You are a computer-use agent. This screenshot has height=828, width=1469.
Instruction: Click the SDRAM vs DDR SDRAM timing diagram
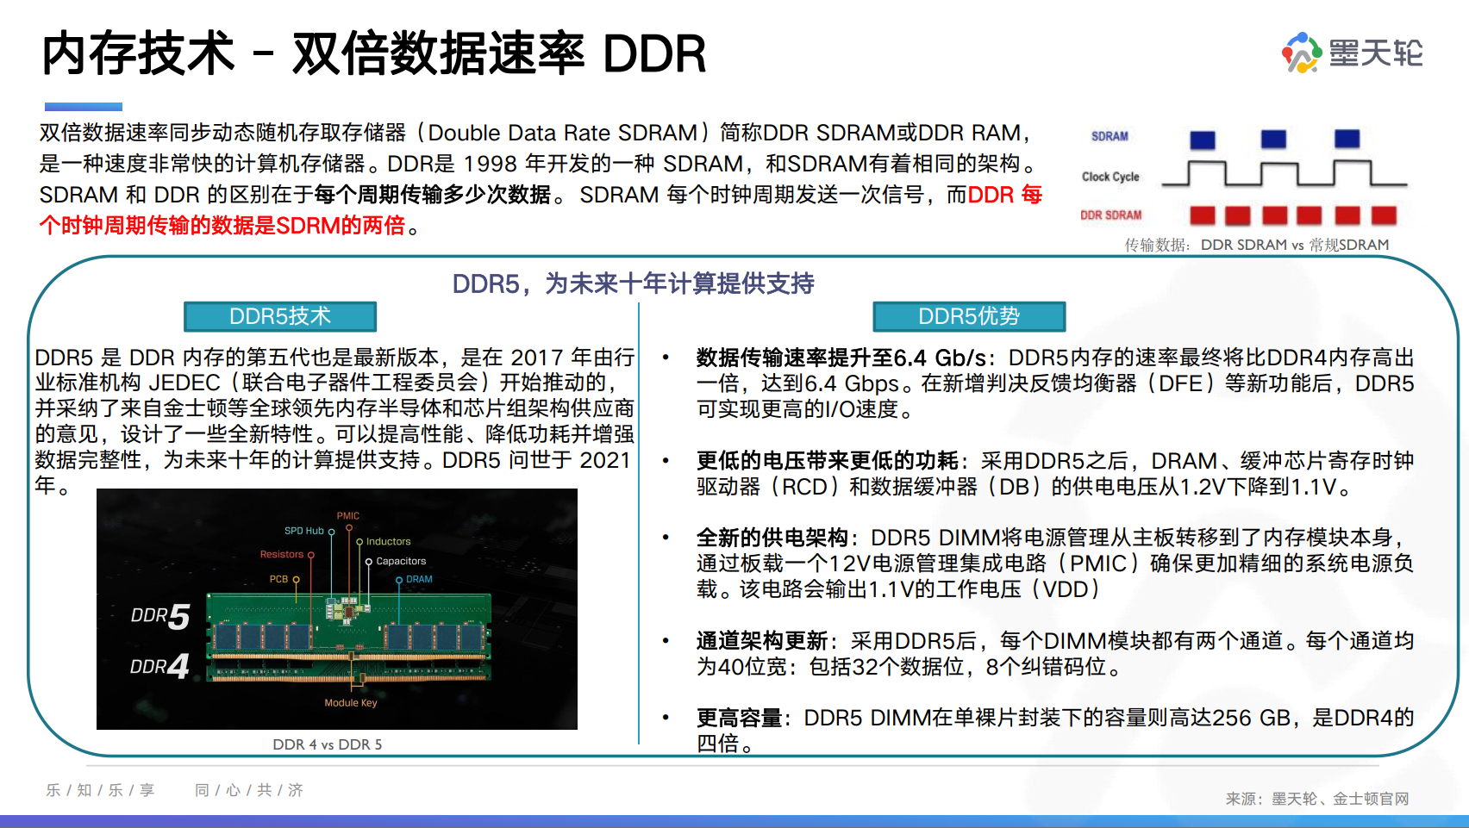(1243, 177)
